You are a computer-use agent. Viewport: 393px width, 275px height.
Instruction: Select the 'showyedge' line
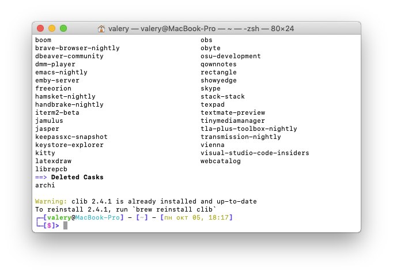tap(218, 81)
